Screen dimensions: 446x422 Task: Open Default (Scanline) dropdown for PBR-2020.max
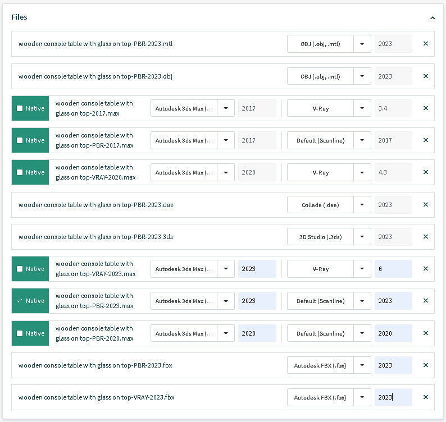[362, 333]
